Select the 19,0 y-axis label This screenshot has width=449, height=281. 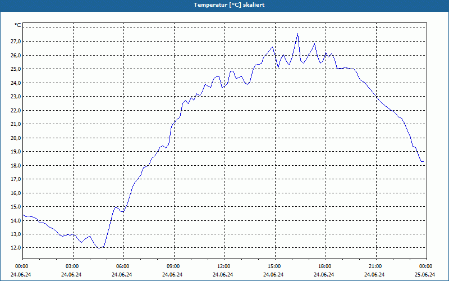click(x=16, y=152)
